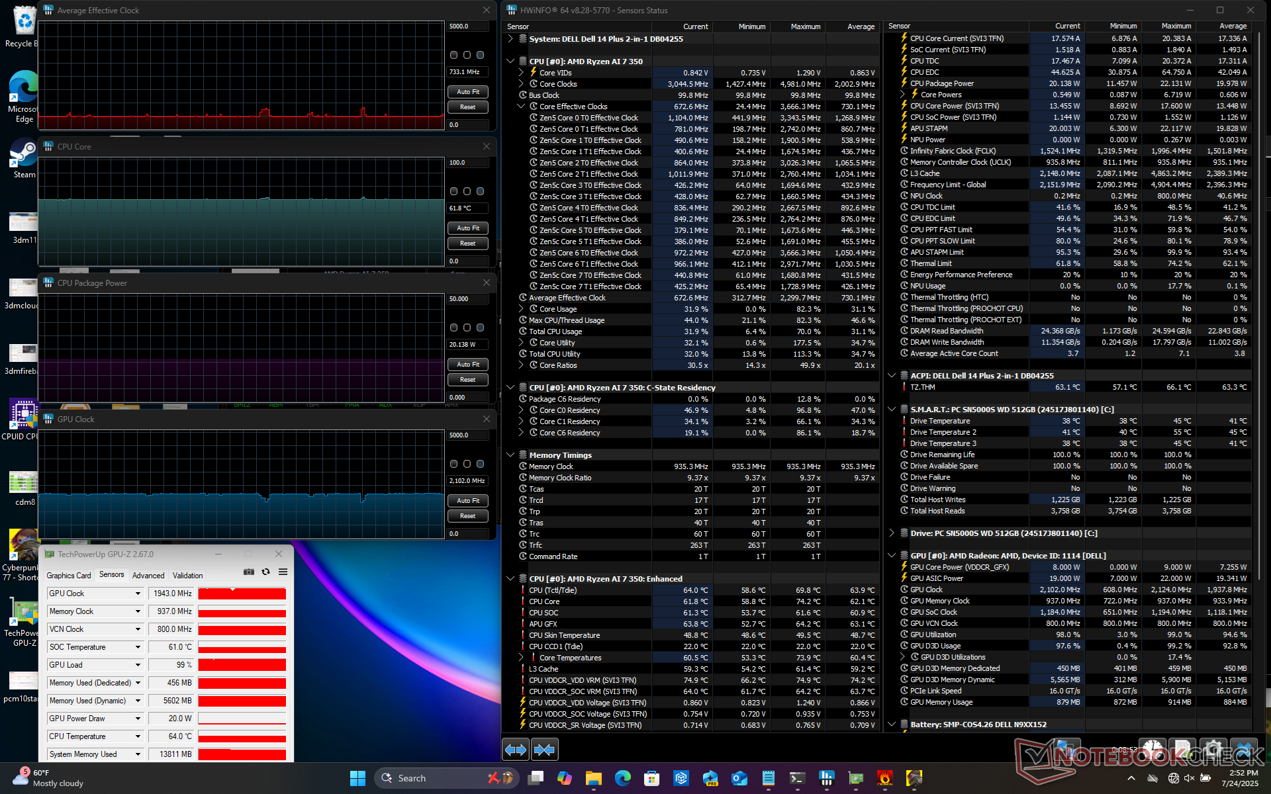This screenshot has width=1271, height=794.
Task: Click the 5000.0 maximum field in Average Effective Clock graph
Action: coord(468,26)
